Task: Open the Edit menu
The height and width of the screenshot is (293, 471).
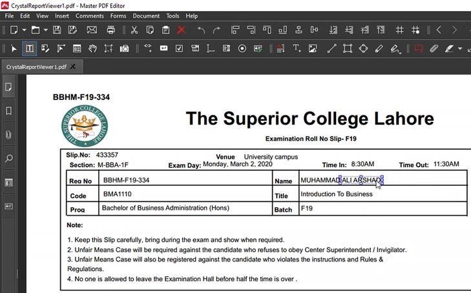Action: 25,16
